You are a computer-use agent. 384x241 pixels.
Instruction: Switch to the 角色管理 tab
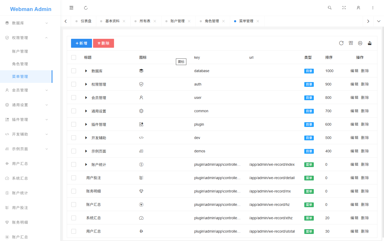212,21
